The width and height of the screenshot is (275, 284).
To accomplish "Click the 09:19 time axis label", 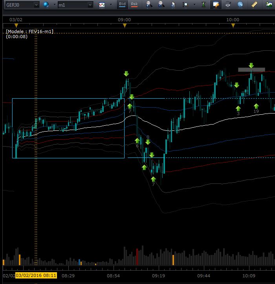I will click(x=158, y=276).
